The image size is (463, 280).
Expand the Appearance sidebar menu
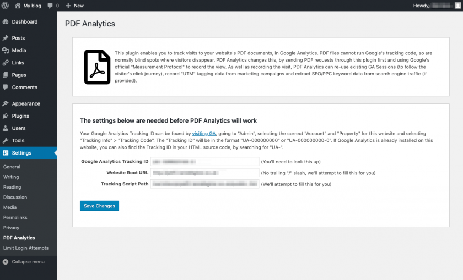tap(25, 103)
